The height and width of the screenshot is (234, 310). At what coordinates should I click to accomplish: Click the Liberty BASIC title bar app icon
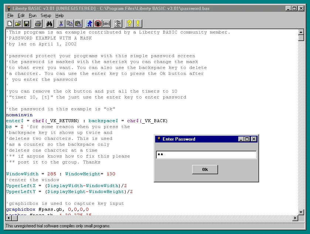coord(9,8)
